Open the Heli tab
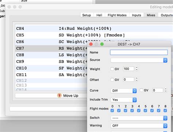Image resolution: width=173 pixels, height=132 pixels. [99, 15]
